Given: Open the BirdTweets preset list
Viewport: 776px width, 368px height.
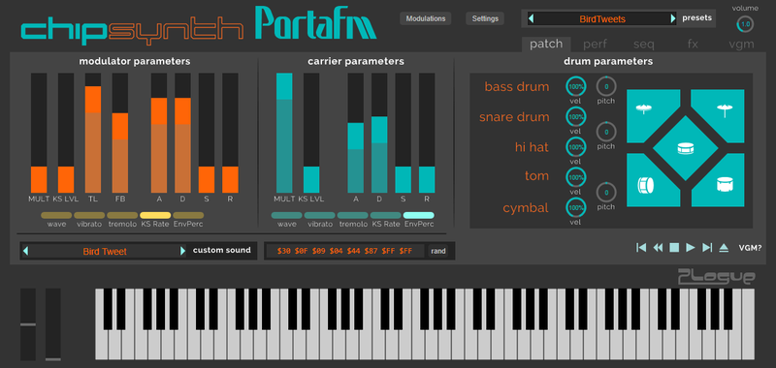Looking at the screenshot, I should [601, 18].
